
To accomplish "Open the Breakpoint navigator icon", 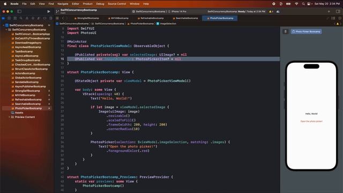I will pyautogui.click(x=44, y=18).
